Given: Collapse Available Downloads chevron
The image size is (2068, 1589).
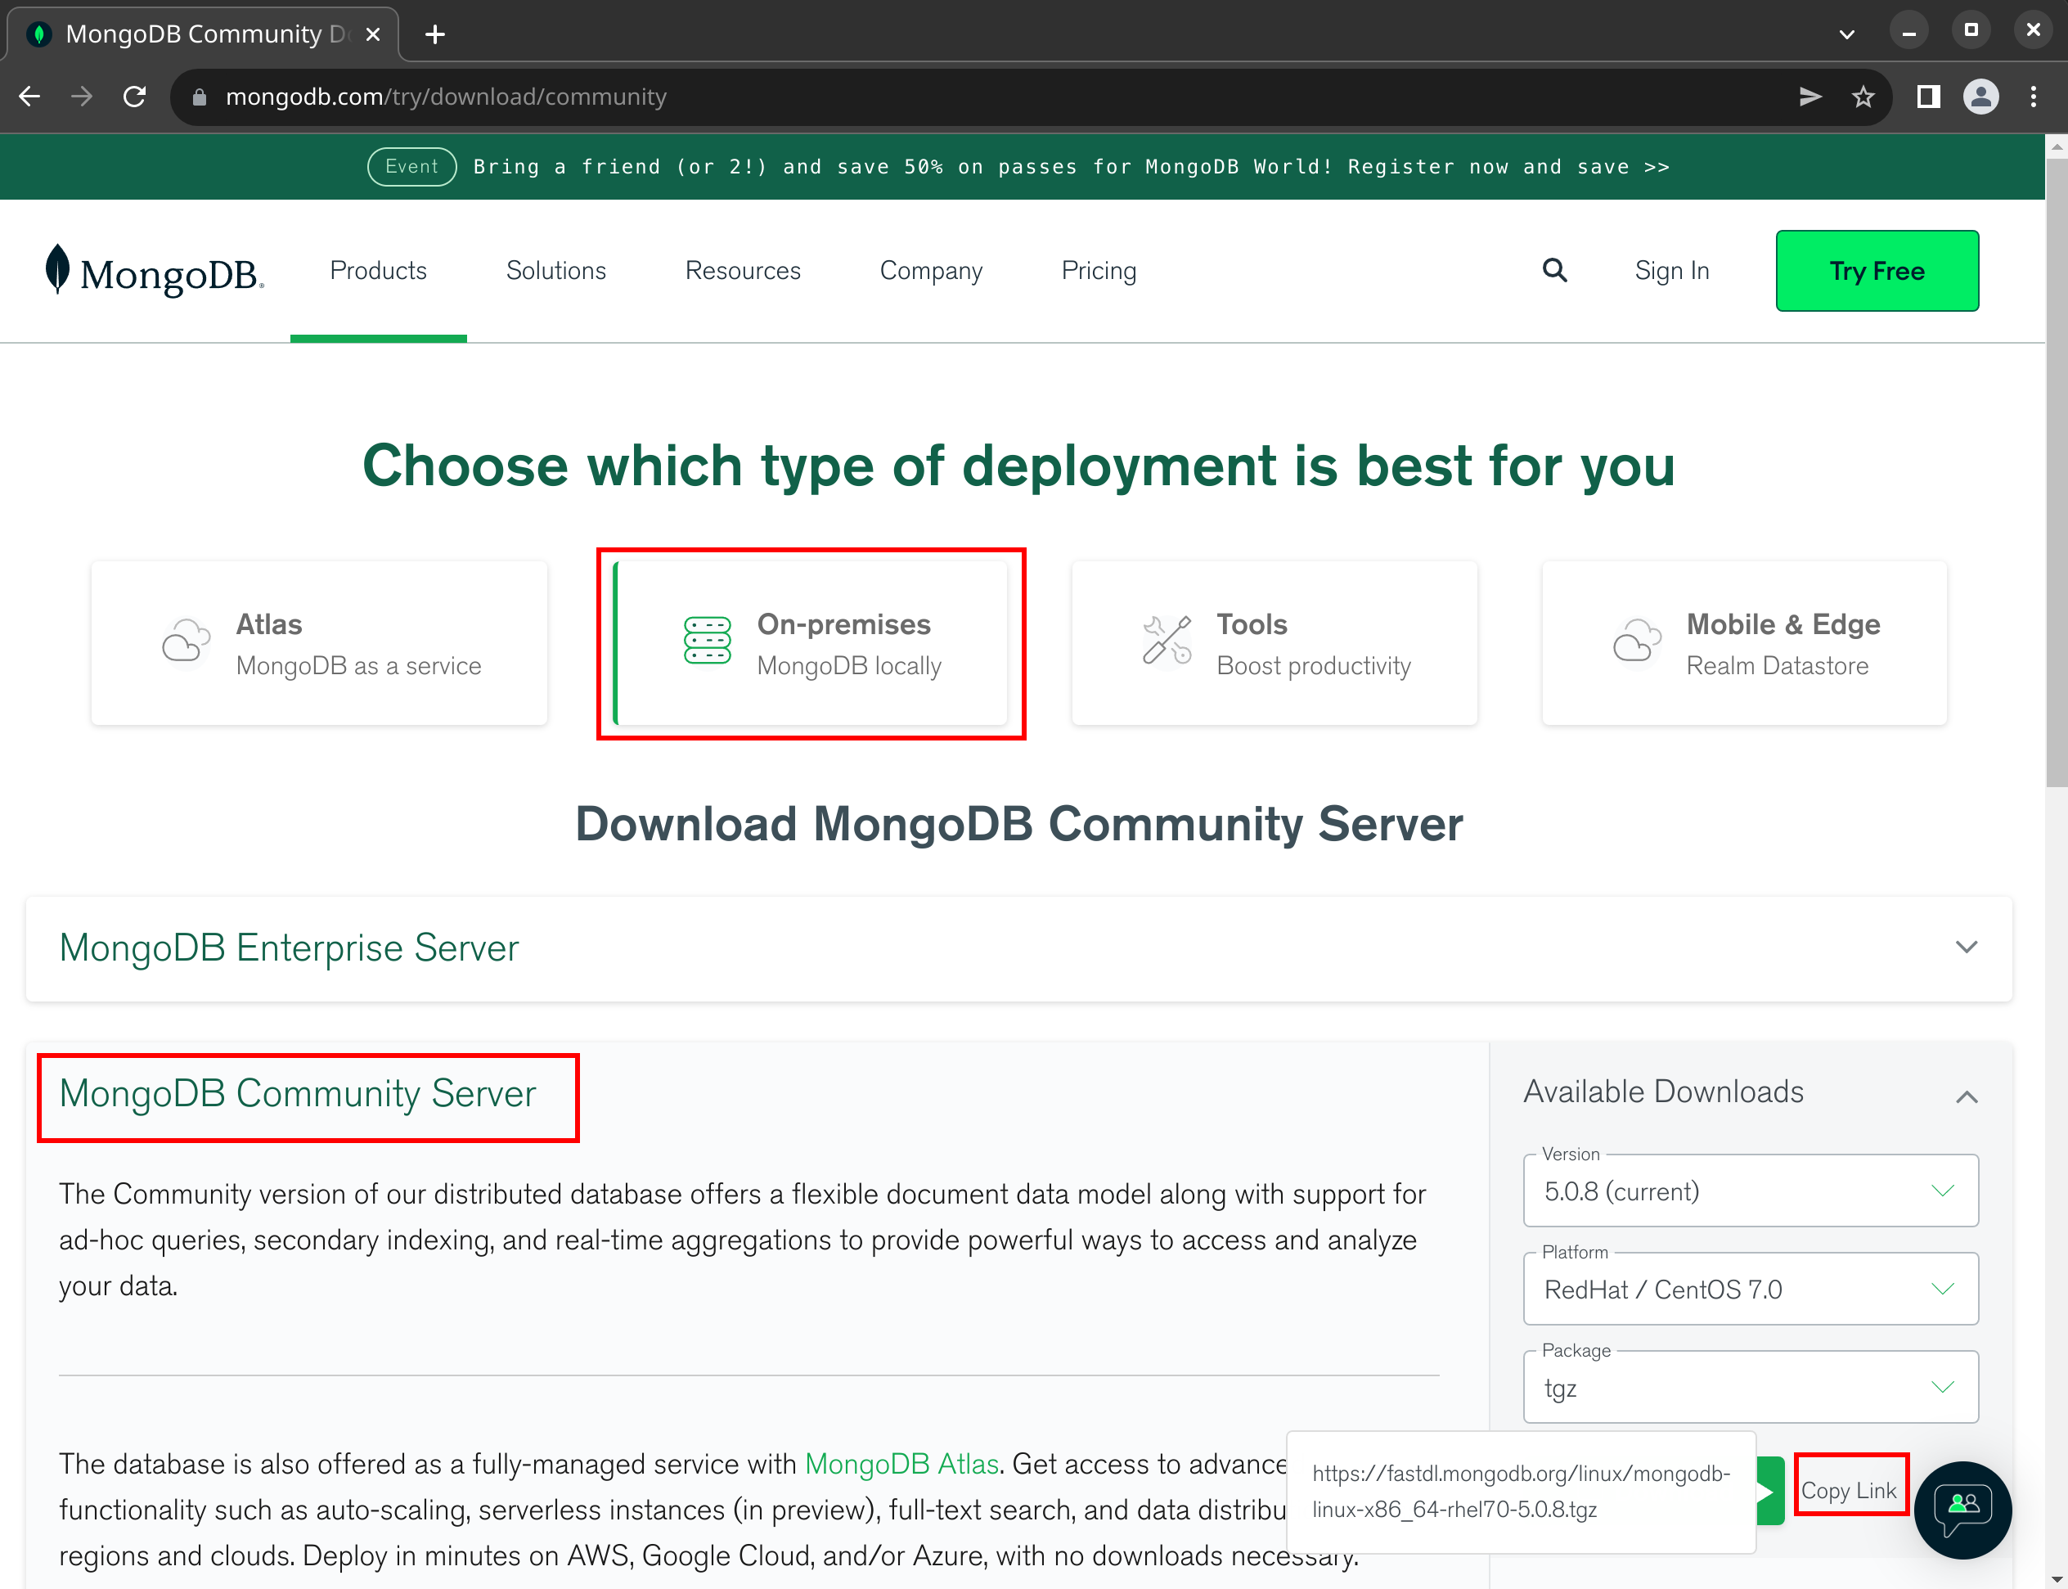Looking at the screenshot, I should pyautogui.click(x=1967, y=1096).
